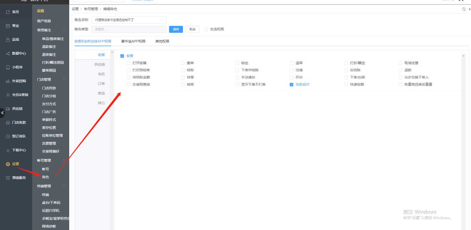This screenshot has width=471, height=230.
Task: Check the 撤单 permission box
Action: tap(183, 63)
